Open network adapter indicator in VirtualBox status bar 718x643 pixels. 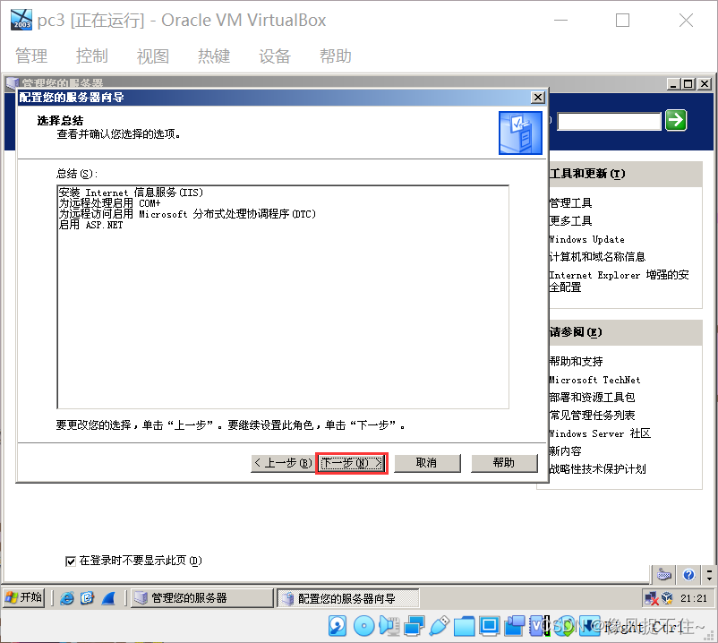coord(415,626)
